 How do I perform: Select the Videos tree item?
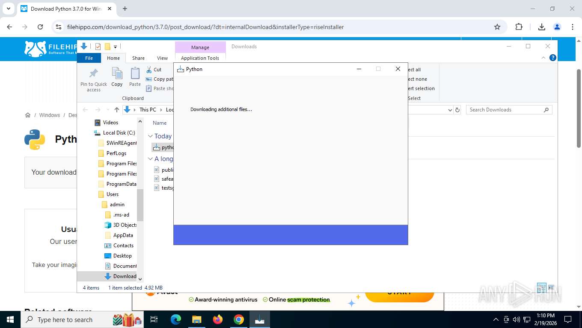(x=110, y=123)
